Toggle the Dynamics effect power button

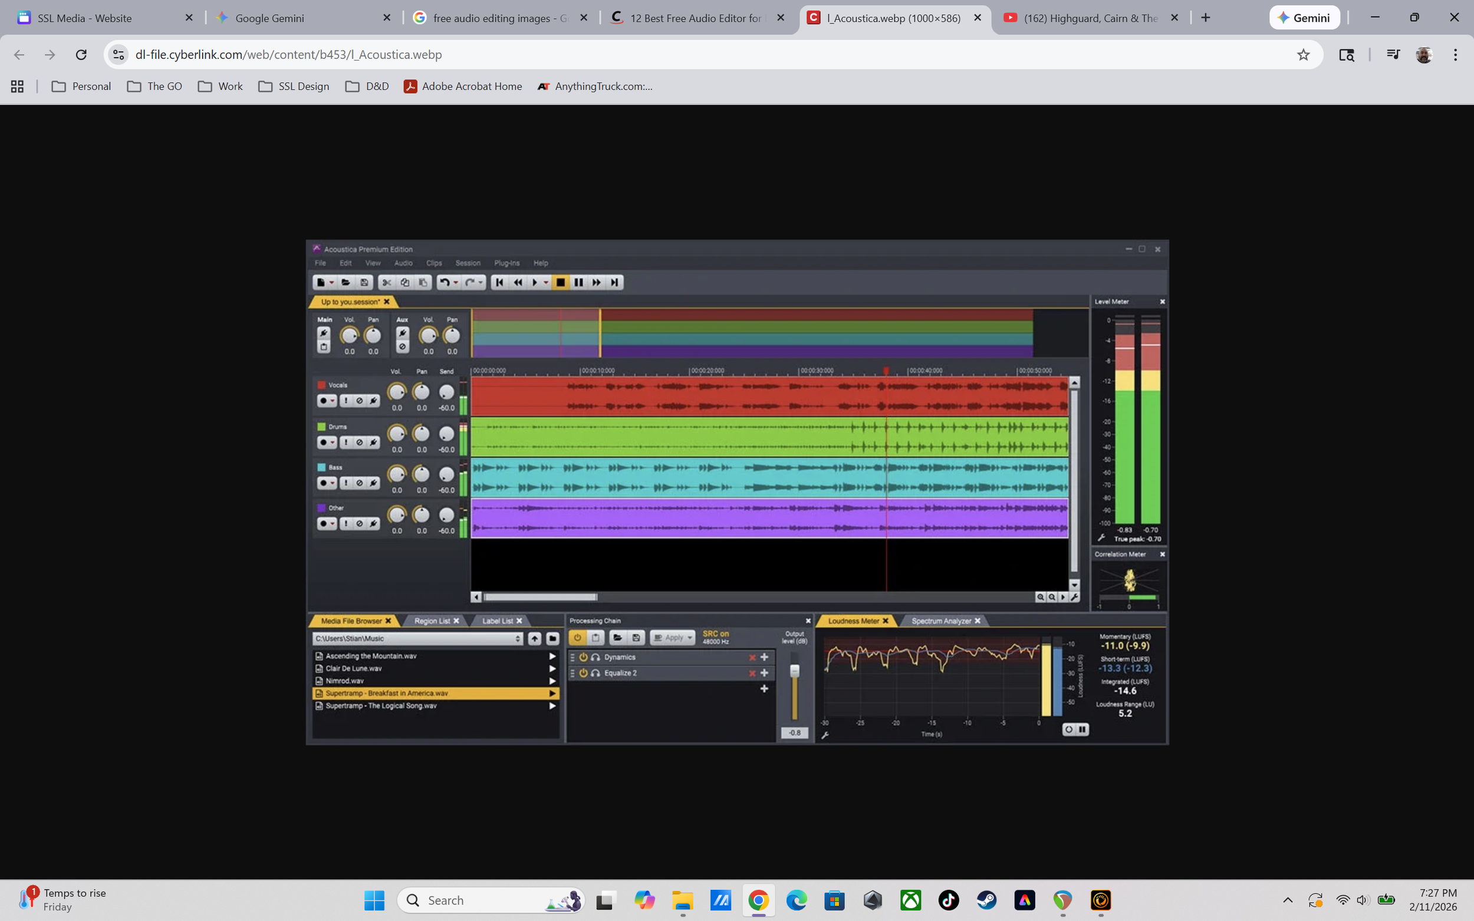583,657
